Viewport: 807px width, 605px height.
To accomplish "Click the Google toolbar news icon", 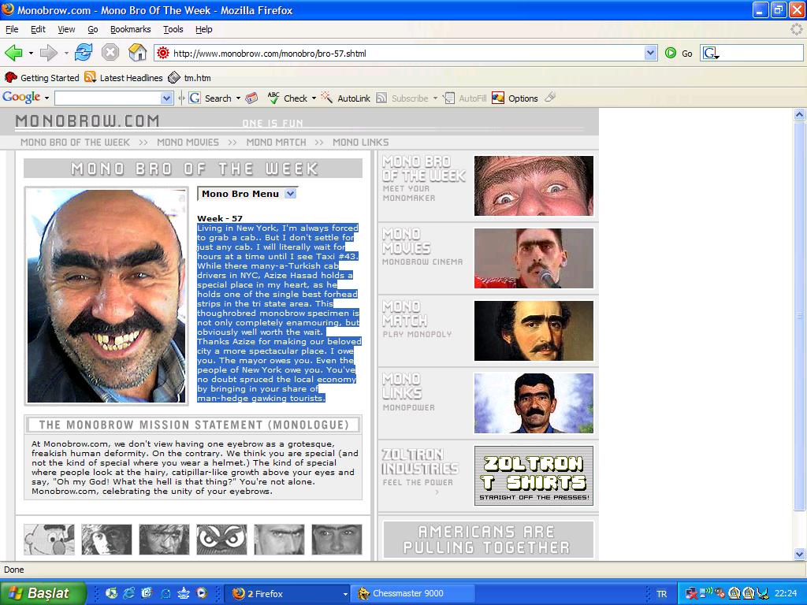I will [x=251, y=98].
